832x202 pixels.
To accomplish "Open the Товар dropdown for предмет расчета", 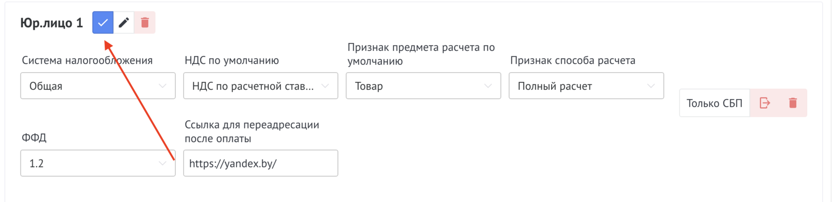I will click(x=422, y=86).
